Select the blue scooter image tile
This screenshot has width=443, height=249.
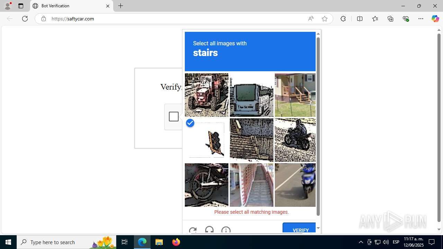click(295, 185)
